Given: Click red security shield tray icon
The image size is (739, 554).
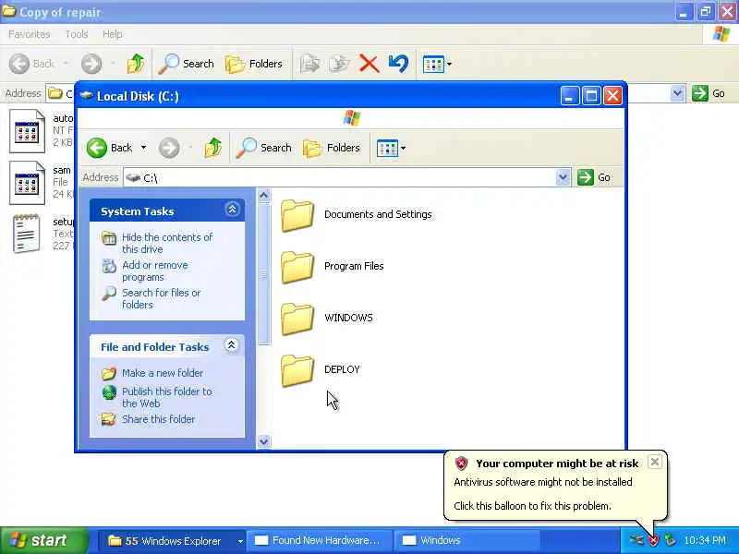Looking at the screenshot, I should point(654,541).
